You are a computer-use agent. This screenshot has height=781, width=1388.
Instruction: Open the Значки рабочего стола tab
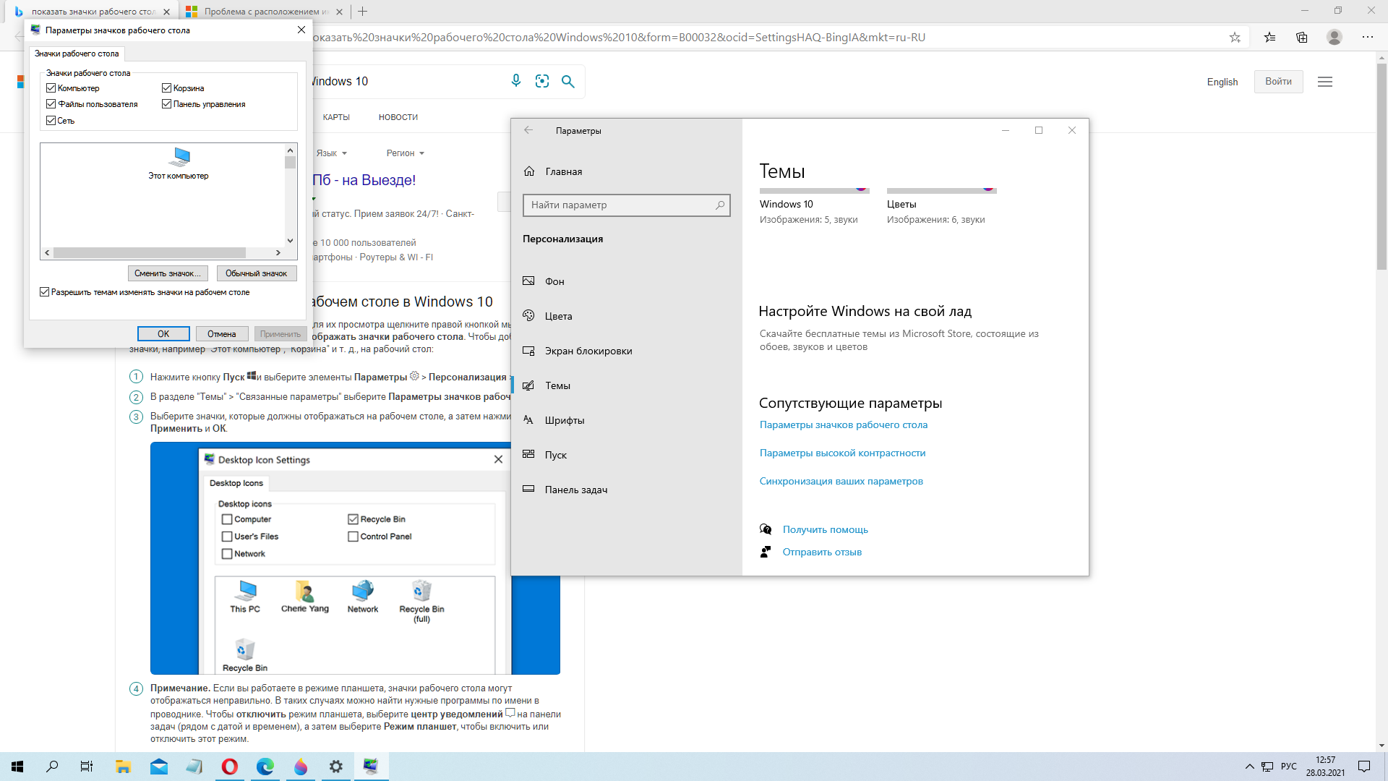click(x=77, y=54)
